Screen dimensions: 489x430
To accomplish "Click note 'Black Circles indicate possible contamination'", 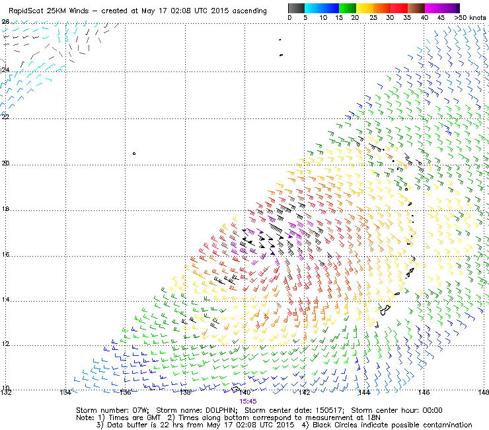I will coord(393,425).
